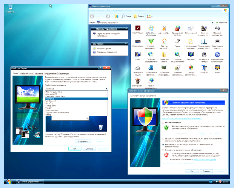Image resolution: width=234 pixels, height=188 pixels.
Task: Select the Темы tab
Action: (x=15, y=73)
